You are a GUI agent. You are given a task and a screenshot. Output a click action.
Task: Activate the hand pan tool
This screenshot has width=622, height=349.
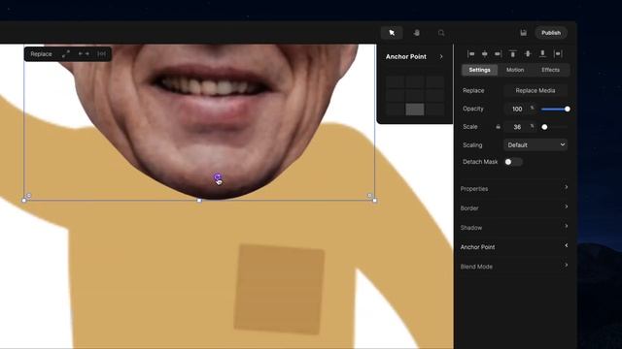coord(417,33)
